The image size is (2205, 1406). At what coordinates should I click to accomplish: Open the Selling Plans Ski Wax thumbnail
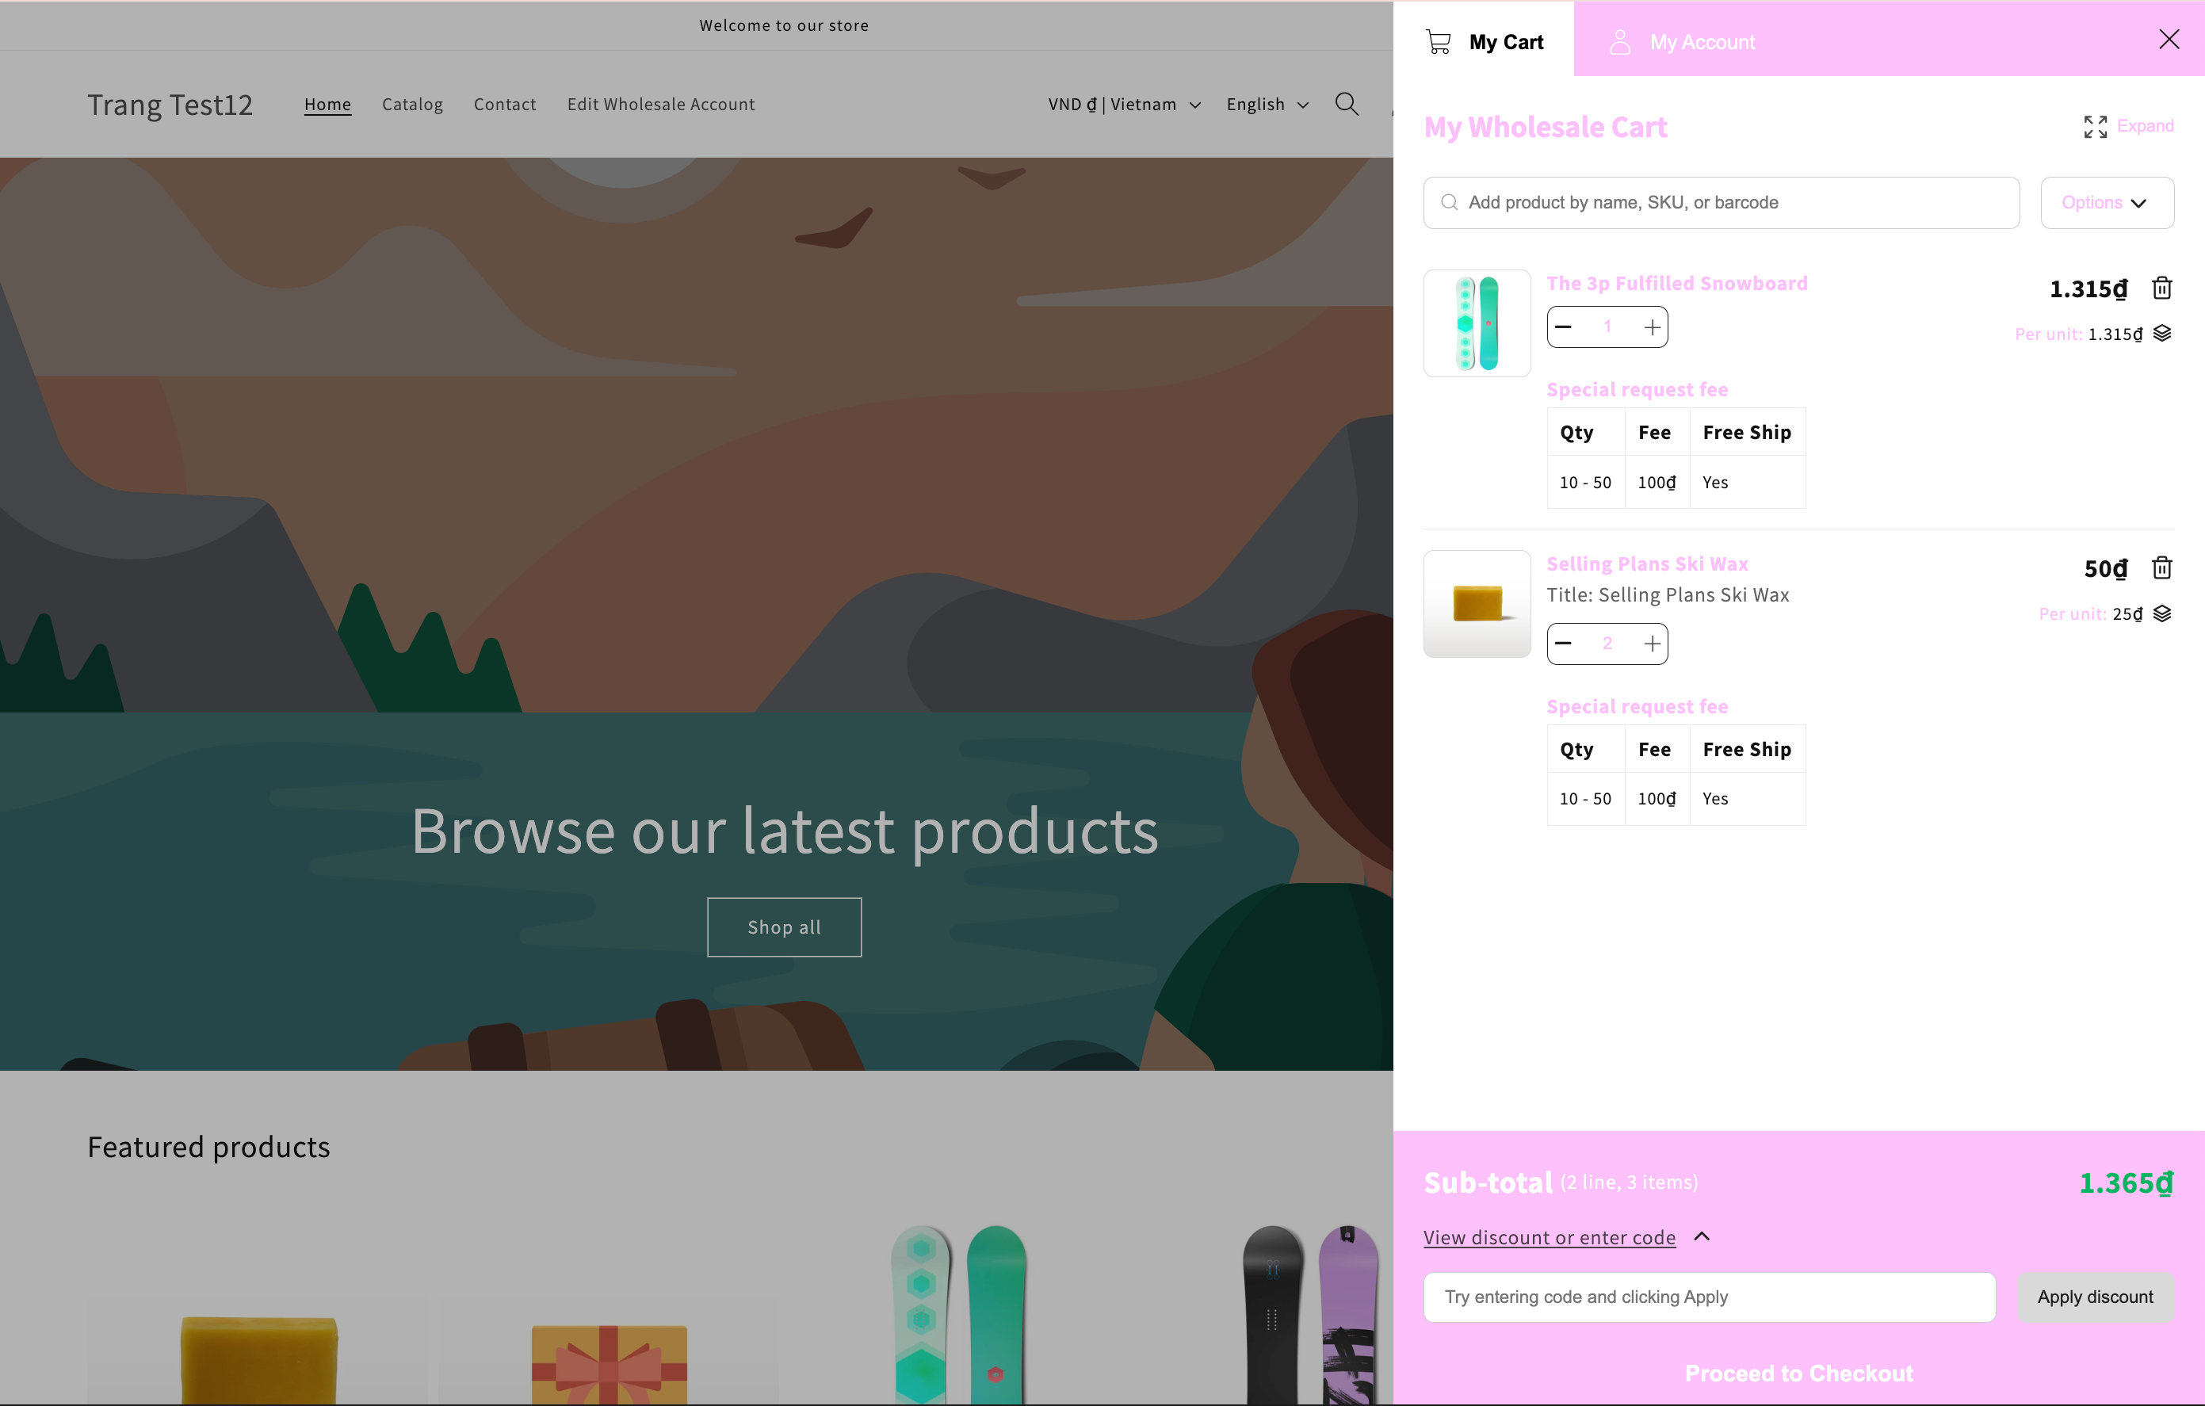pyautogui.click(x=1476, y=604)
